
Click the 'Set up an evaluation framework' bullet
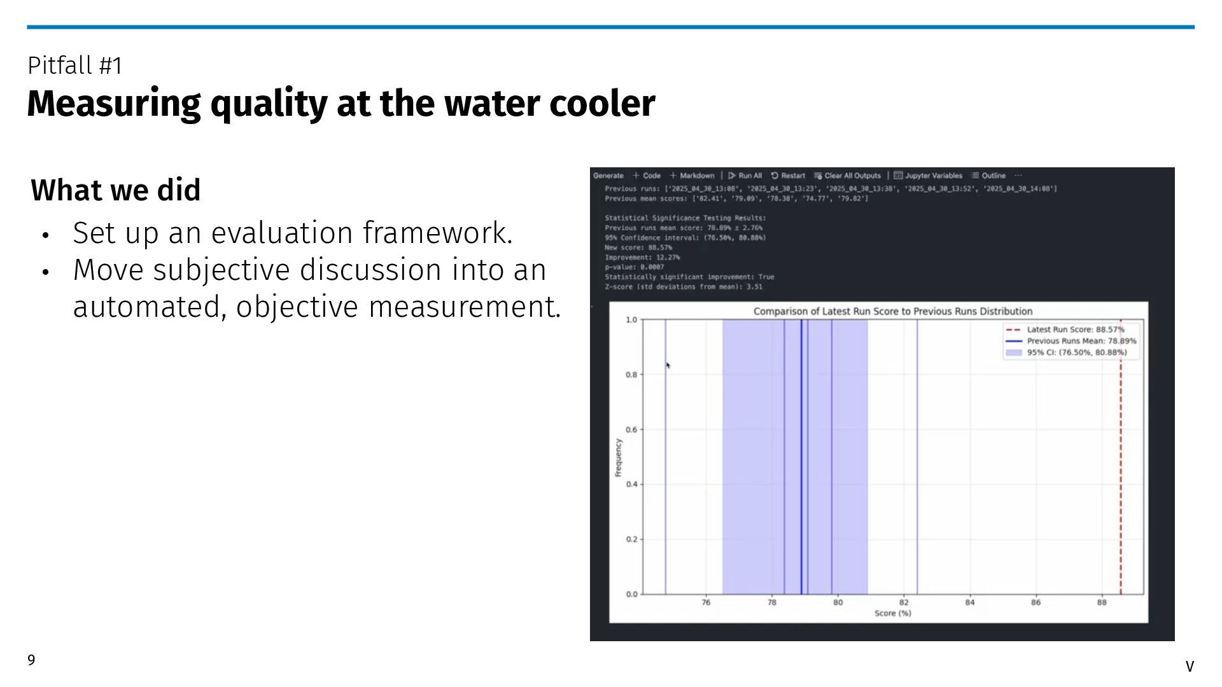pos(293,233)
